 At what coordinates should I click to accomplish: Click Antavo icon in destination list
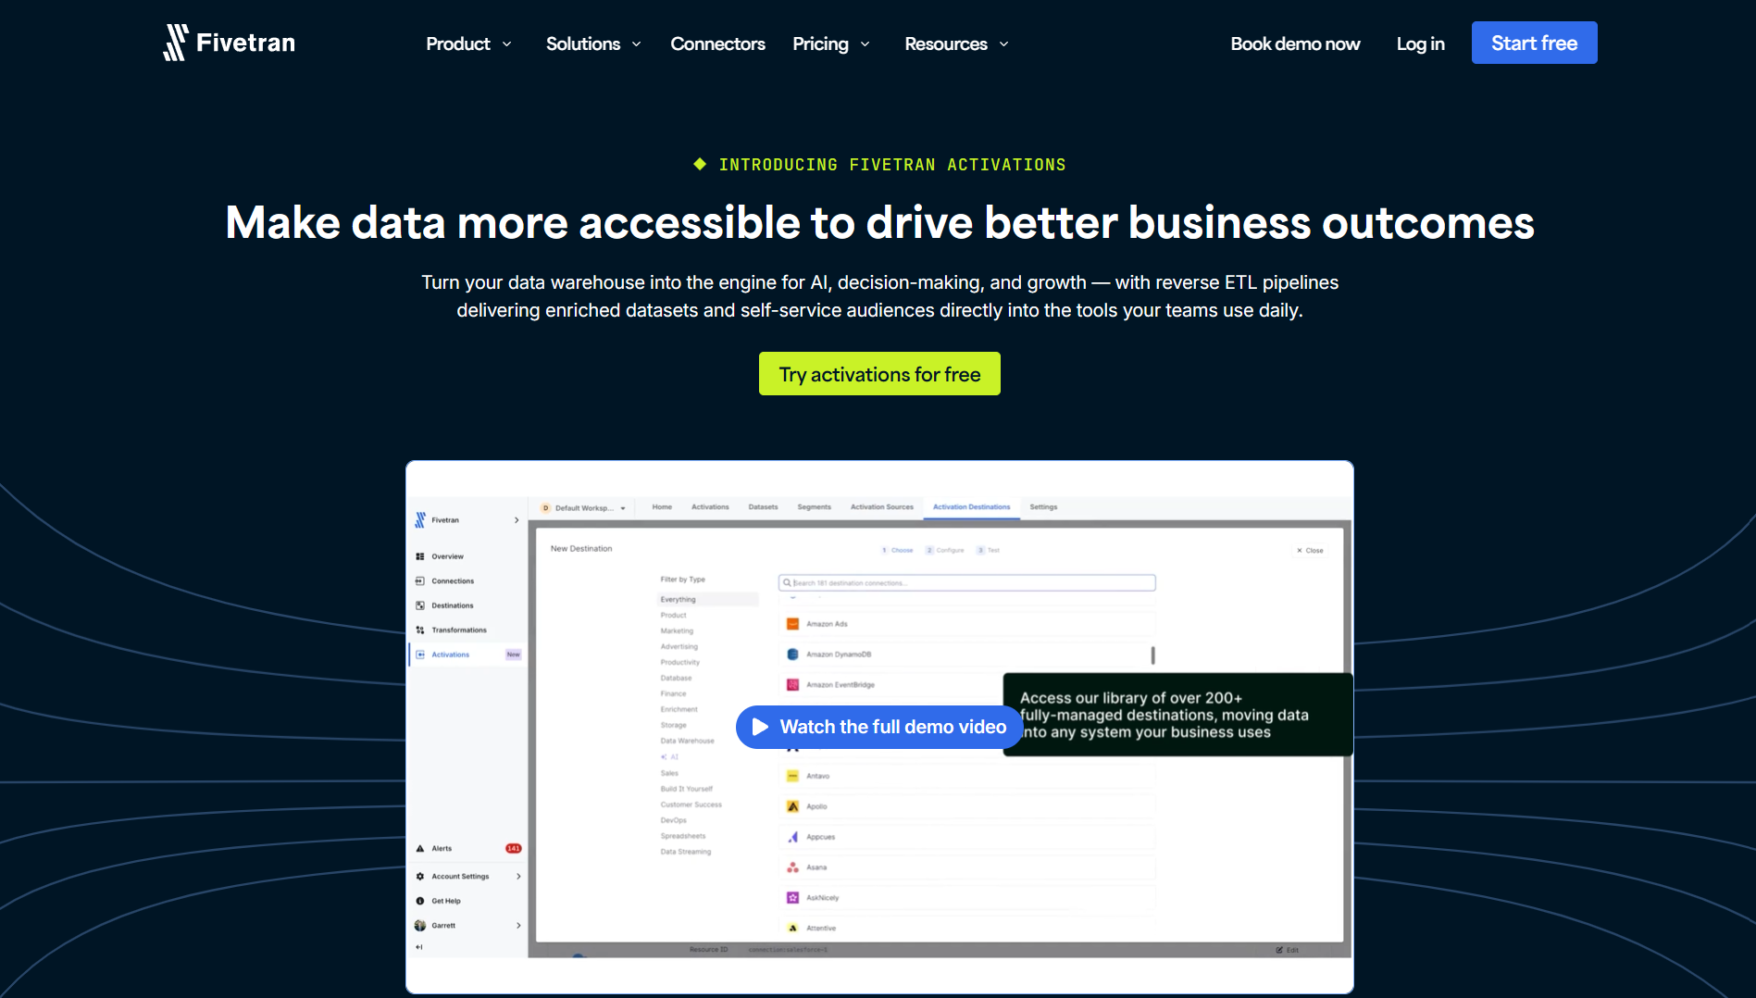pos(792,776)
